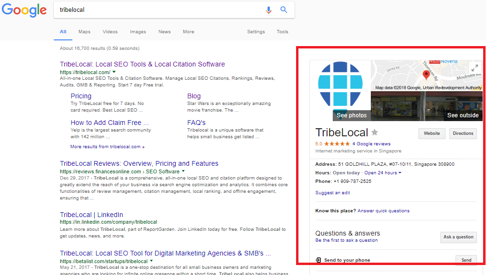
Task: Click the Google logo
Action: click(x=24, y=10)
